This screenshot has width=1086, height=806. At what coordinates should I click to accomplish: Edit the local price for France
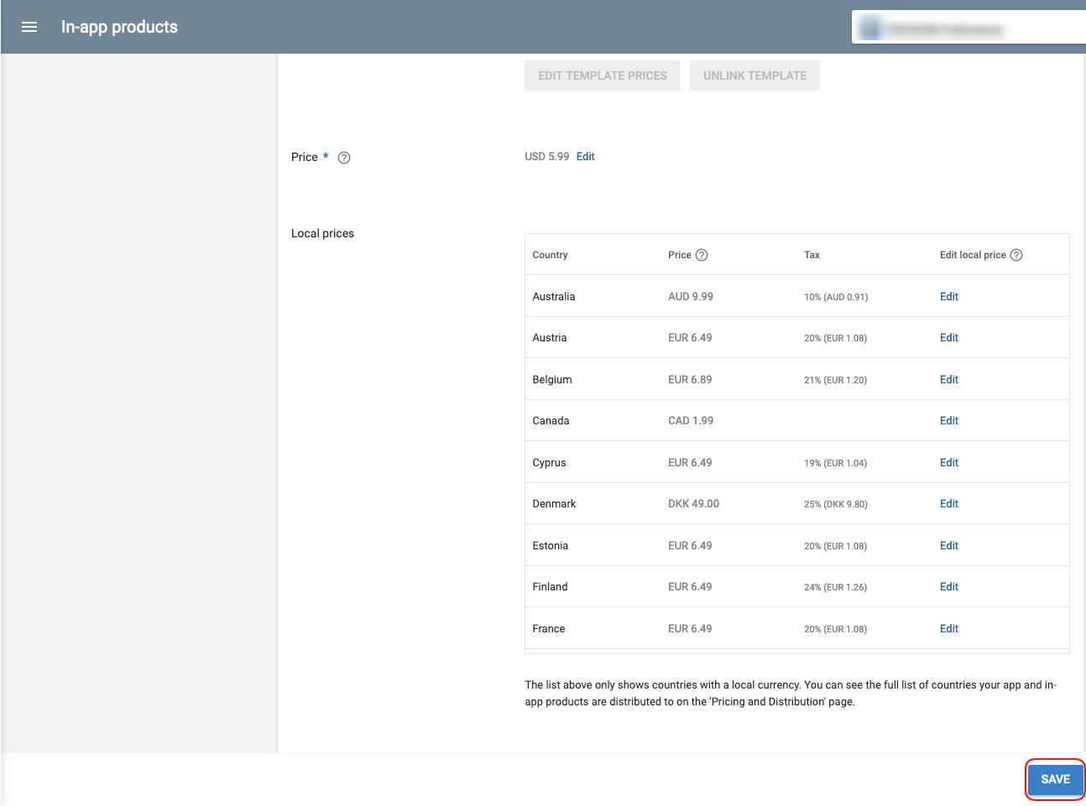(x=949, y=629)
